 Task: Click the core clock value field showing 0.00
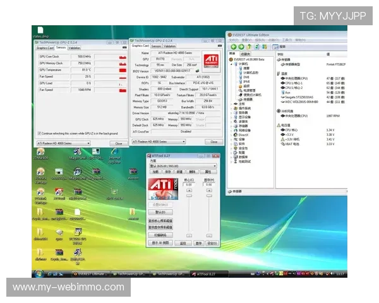pos(189,184)
